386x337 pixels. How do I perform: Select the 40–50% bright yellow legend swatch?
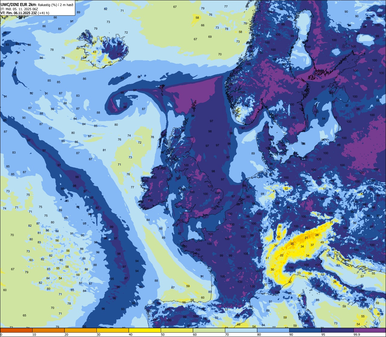[x=145, y=330]
